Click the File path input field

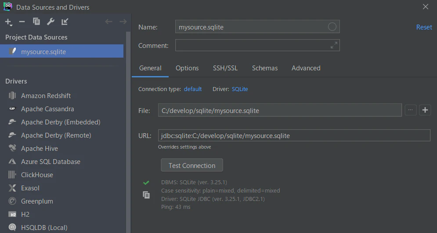click(280, 110)
